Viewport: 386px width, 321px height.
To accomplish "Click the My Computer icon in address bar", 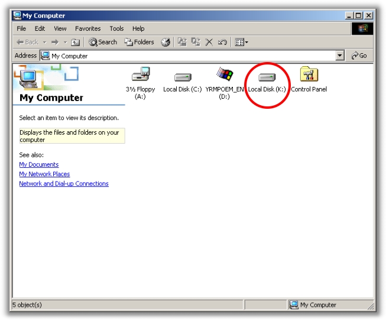I will click(45, 56).
